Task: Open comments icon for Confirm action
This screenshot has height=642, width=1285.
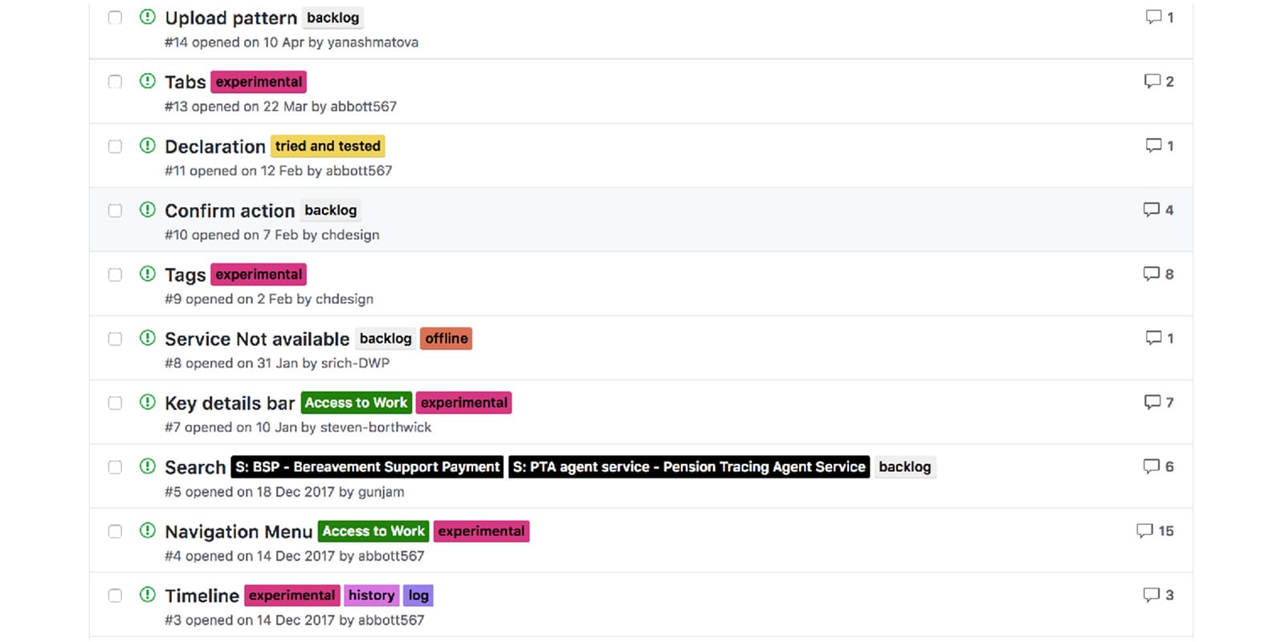Action: [x=1152, y=209]
